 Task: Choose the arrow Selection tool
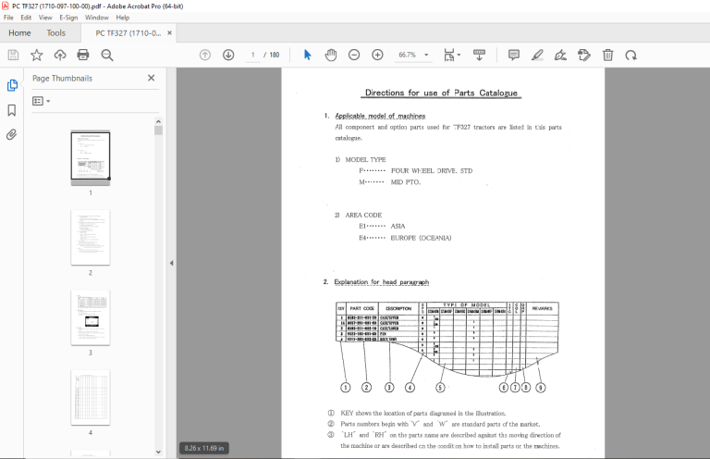click(x=308, y=56)
